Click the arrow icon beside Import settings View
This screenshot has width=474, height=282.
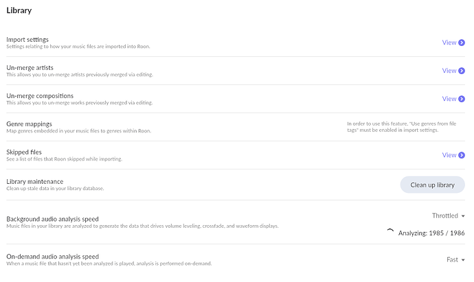click(462, 43)
